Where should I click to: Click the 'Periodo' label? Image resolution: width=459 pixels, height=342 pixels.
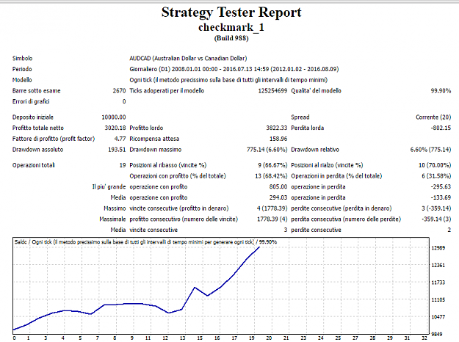22,69
